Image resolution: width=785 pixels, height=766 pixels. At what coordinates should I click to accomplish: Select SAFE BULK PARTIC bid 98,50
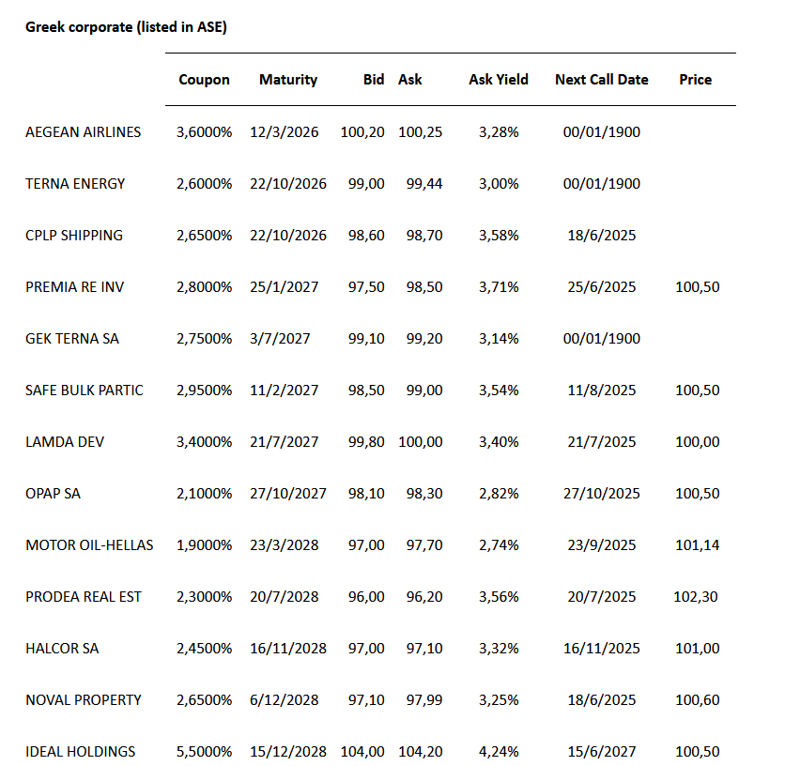coord(365,391)
